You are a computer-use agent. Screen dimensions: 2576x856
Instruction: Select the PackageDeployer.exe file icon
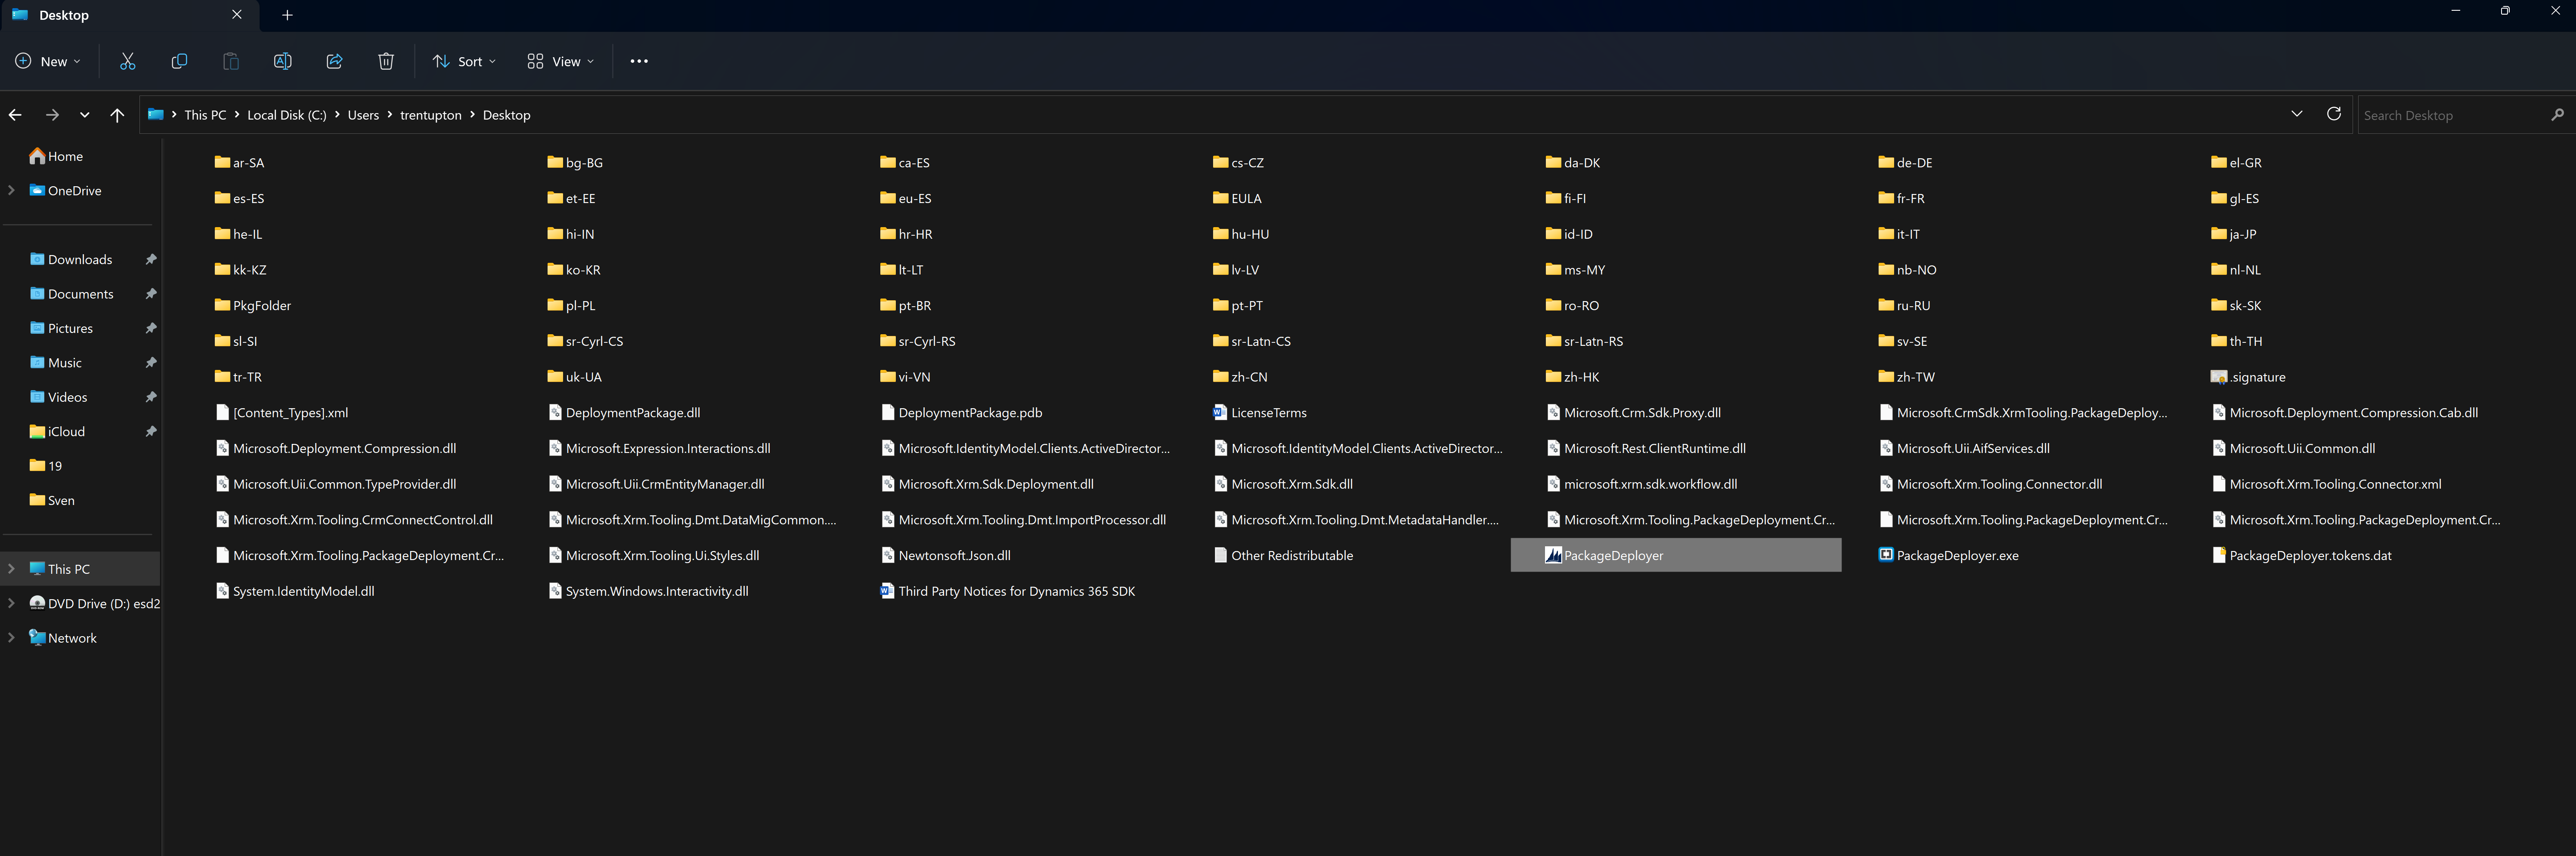1886,555
